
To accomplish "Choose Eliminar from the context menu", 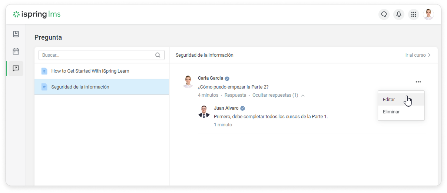I will click(x=391, y=112).
